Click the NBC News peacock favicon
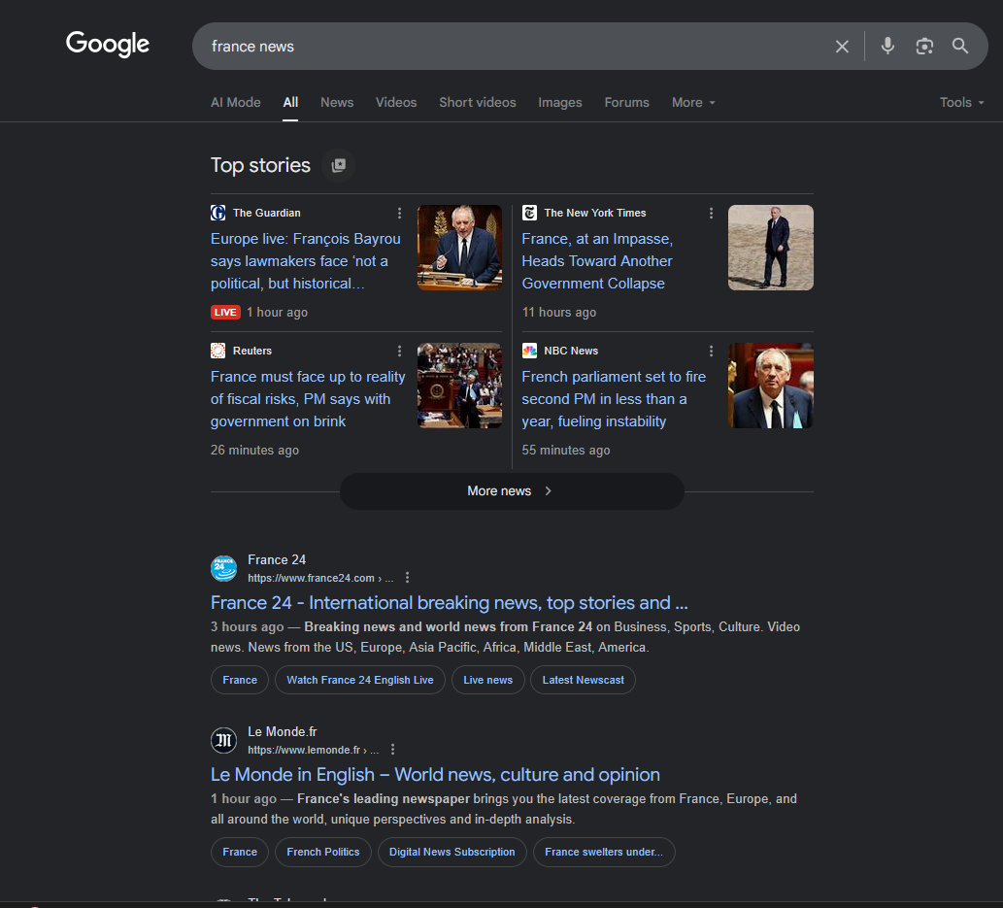 (529, 351)
